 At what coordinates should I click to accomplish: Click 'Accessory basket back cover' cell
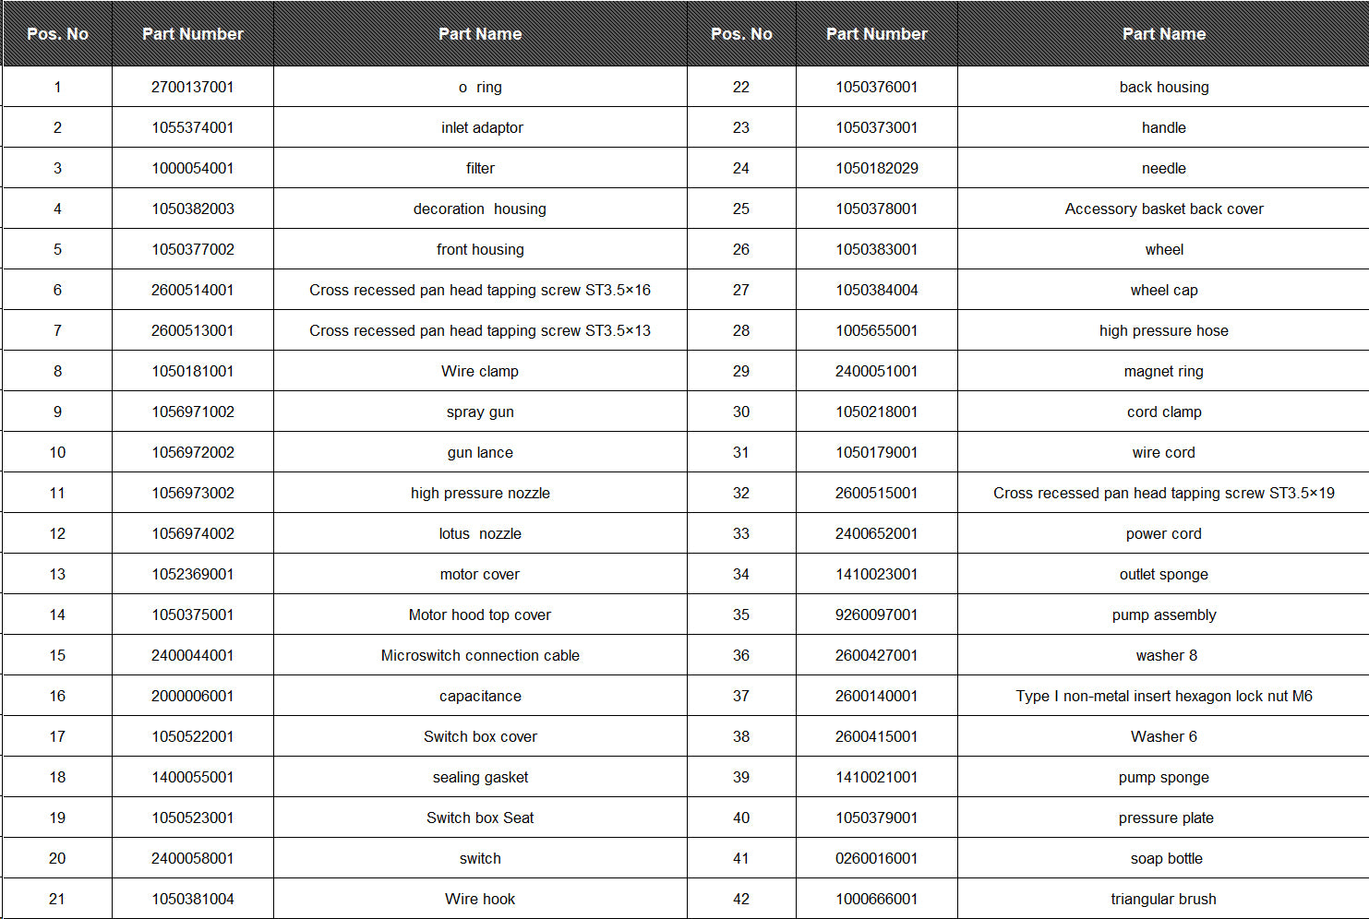pos(1163,209)
